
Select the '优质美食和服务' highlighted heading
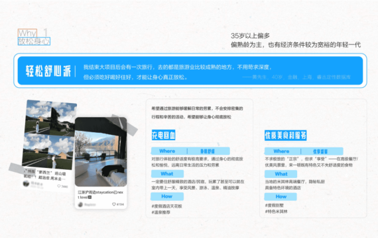click(285, 136)
